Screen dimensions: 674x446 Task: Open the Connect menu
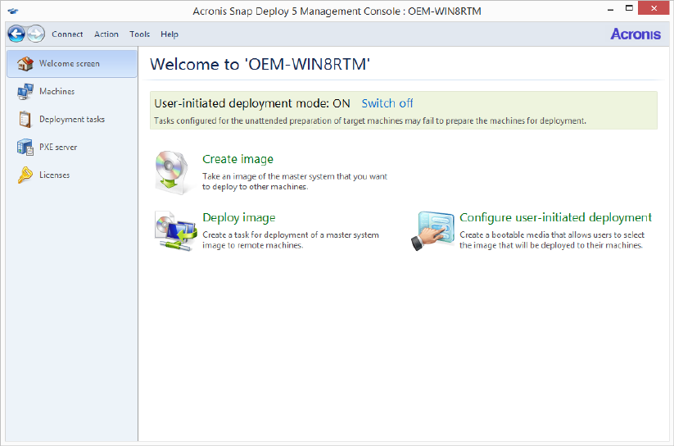point(67,34)
